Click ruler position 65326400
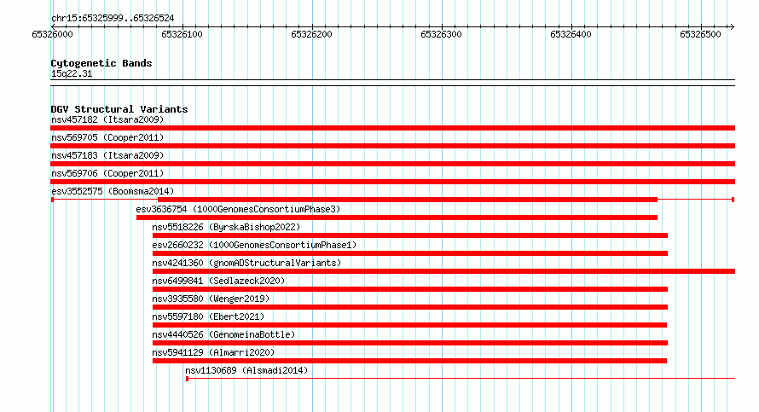The width and height of the screenshot is (759, 412). point(571,34)
